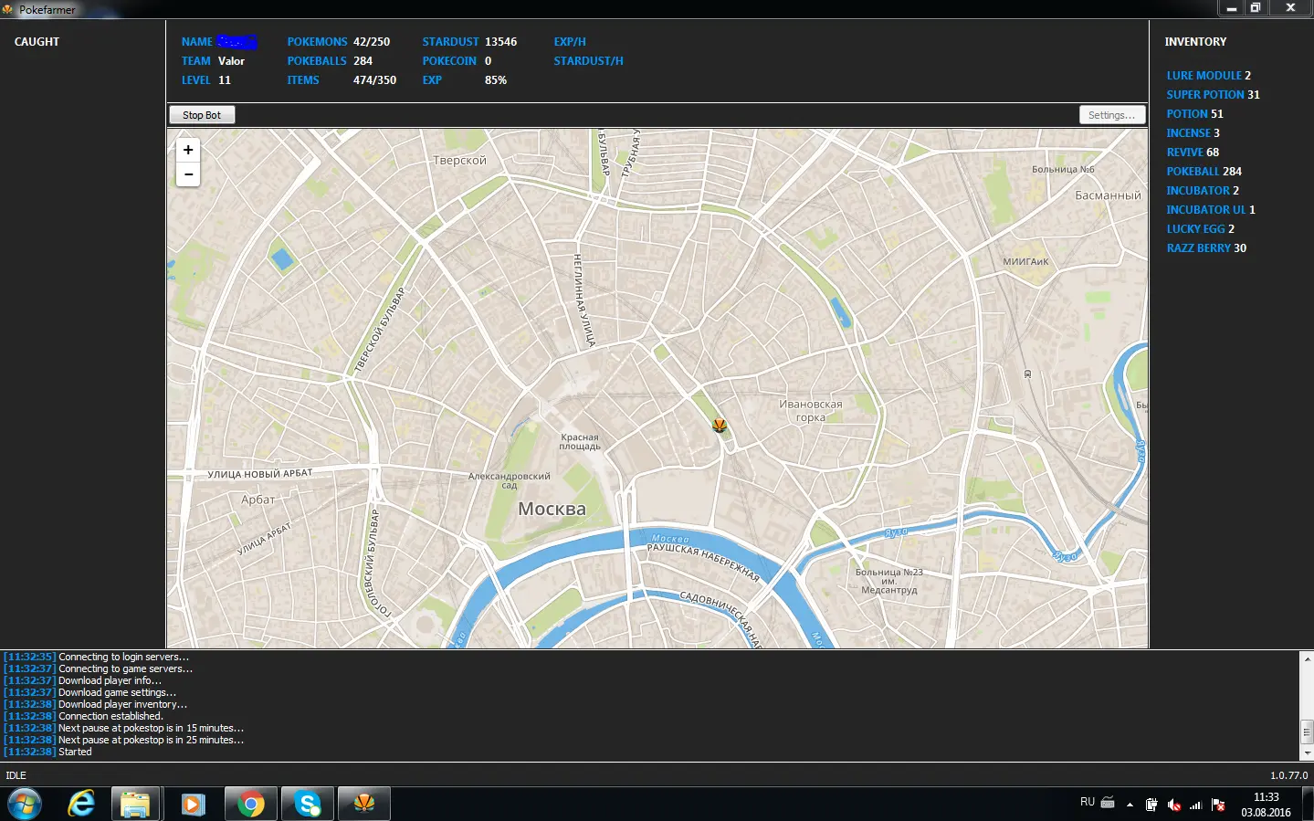Image resolution: width=1314 pixels, height=821 pixels.
Task: Select SUPER POTION 31 inventory entry
Action: click(1213, 95)
